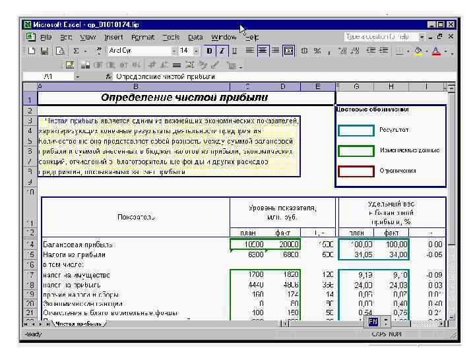Select the Чистая прибыль sheet tab
Screen dimensions: 475x356
[x=80, y=324]
